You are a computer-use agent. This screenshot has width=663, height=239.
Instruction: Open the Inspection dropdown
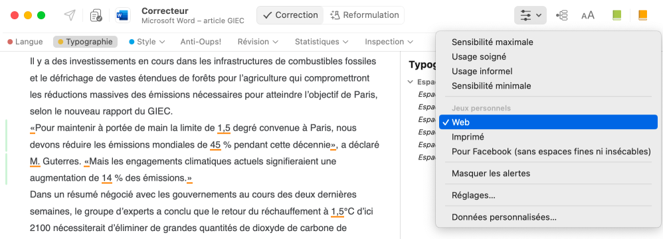pyautogui.click(x=389, y=42)
